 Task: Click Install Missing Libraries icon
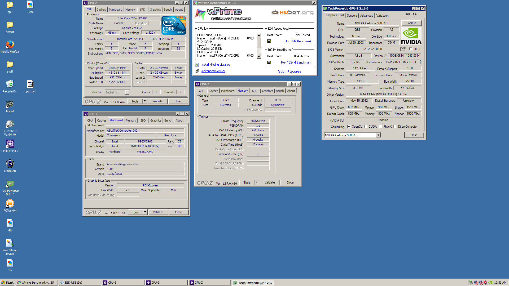pyautogui.click(x=197, y=65)
